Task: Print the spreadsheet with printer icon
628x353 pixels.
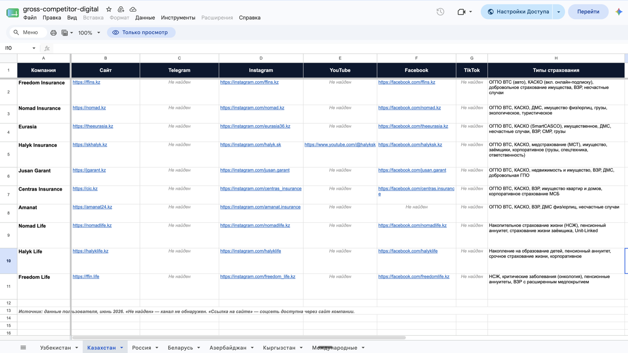Action: click(53, 33)
